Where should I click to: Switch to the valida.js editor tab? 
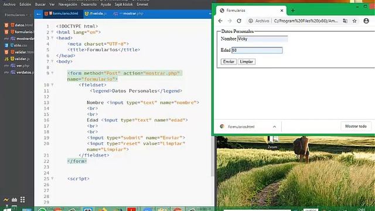96,13
